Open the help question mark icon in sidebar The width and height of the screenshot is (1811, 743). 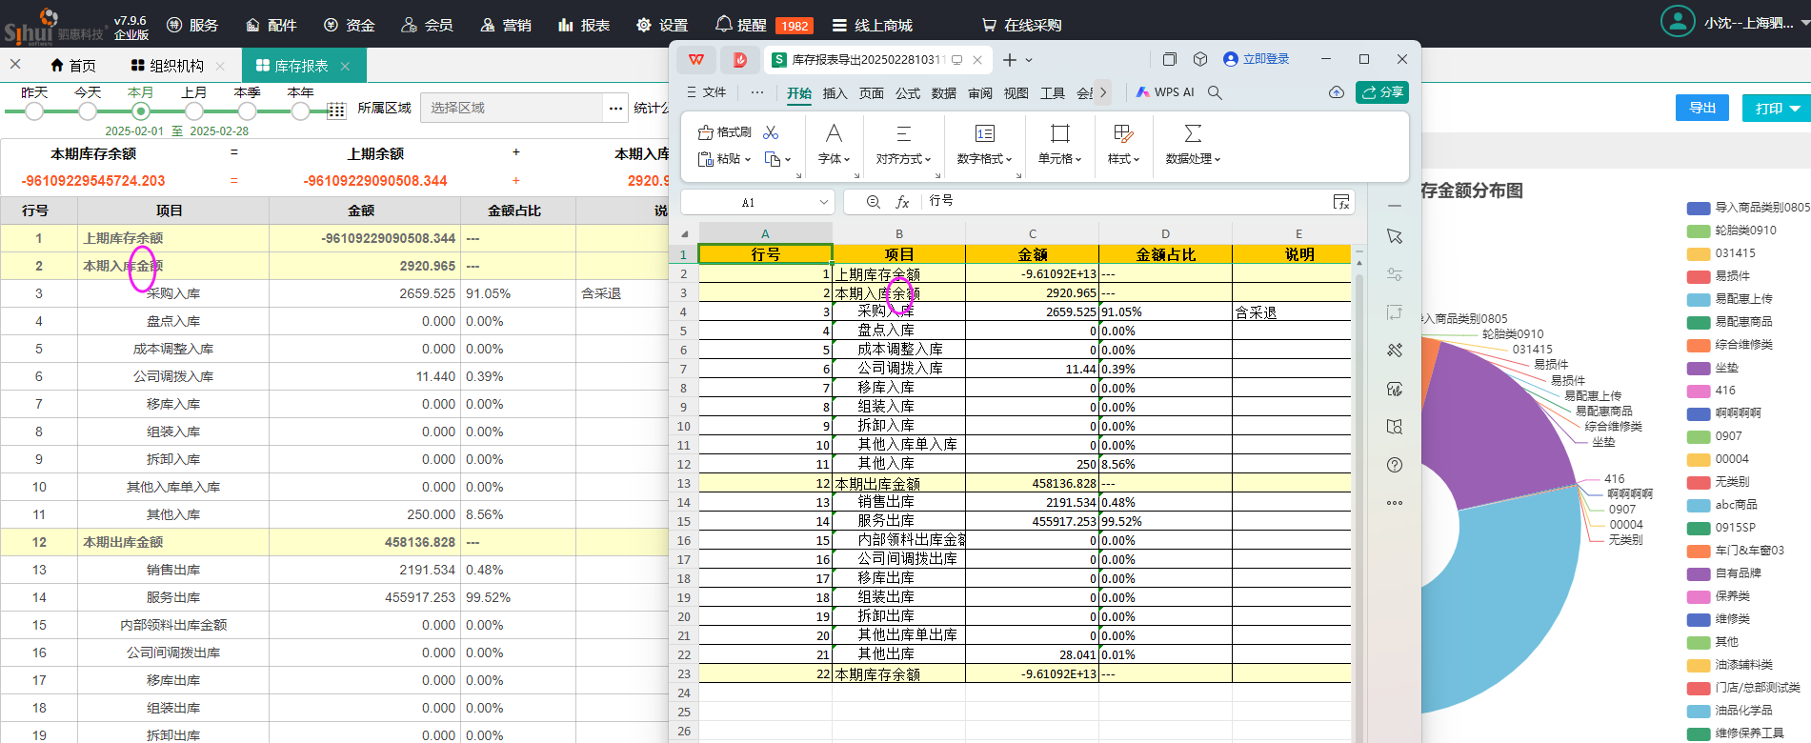tap(1395, 465)
